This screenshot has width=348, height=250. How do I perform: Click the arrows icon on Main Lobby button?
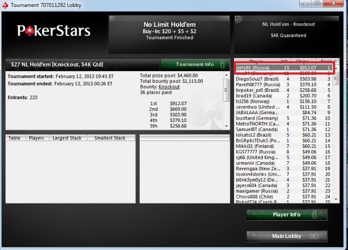point(315,236)
